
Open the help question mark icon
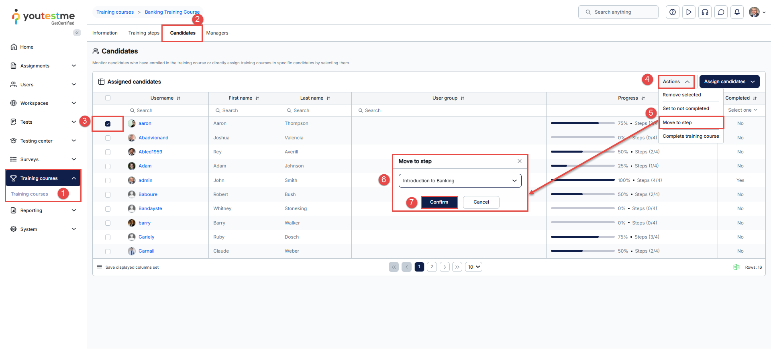coord(673,12)
